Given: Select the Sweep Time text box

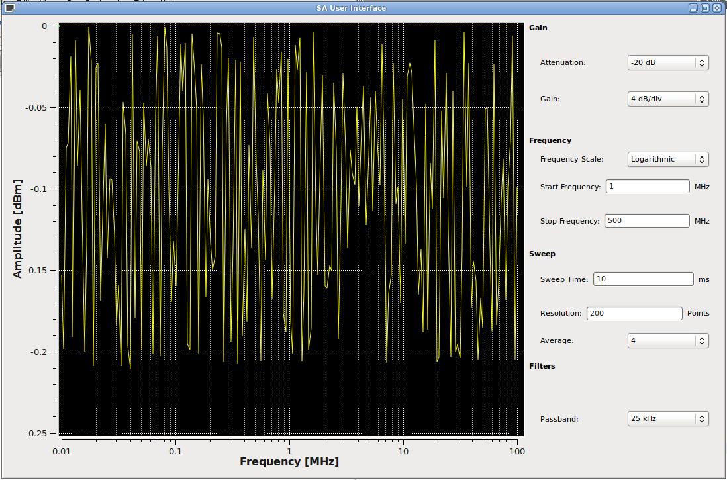Looking at the screenshot, I should 643,279.
